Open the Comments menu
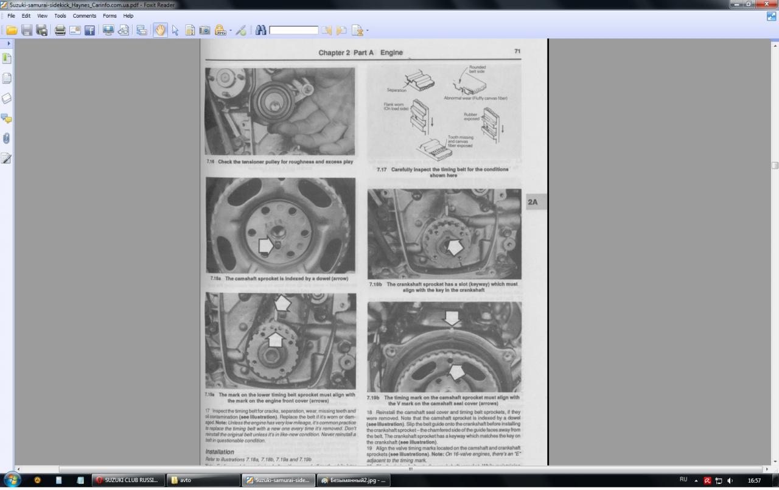The width and height of the screenshot is (779, 490). [x=84, y=16]
